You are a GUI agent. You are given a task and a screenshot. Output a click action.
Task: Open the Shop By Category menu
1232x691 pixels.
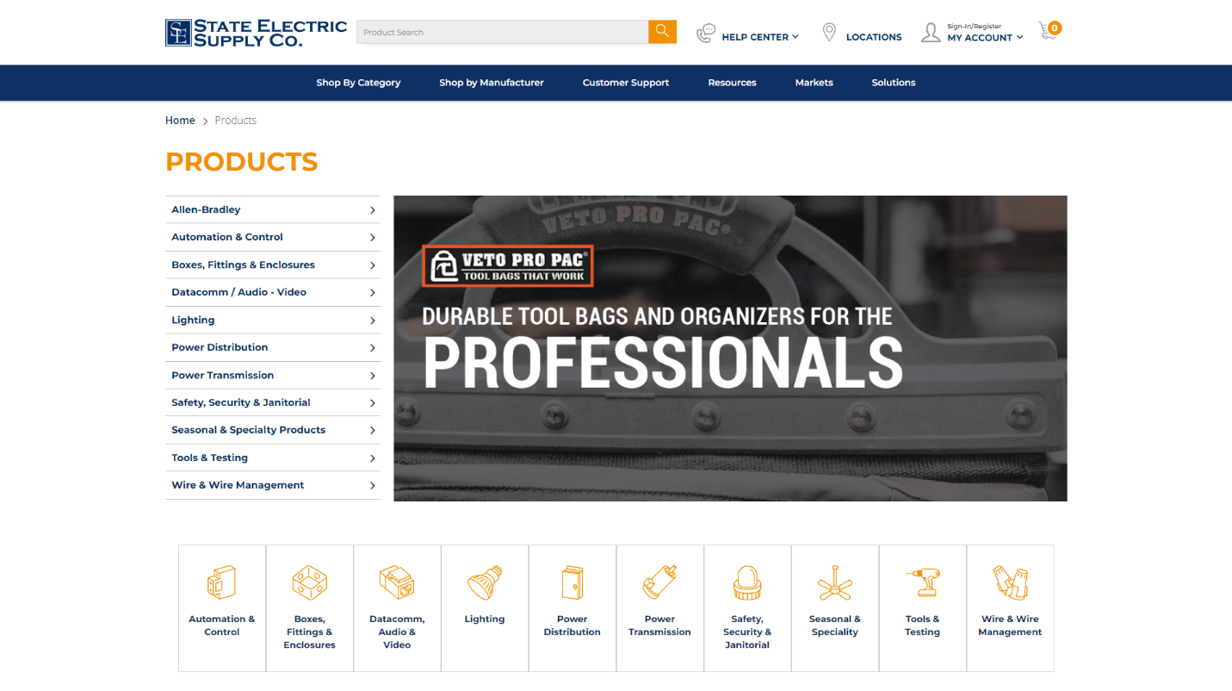coord(358,83)
